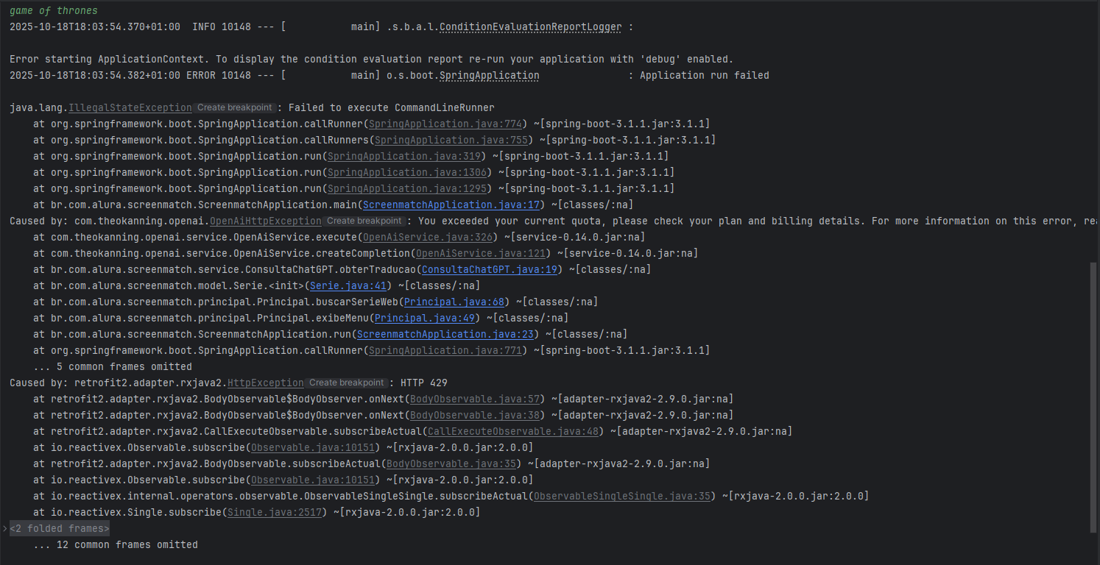Jump to SpringApplication.java:774
This screenshot has height=565, width=1100.
click(445, 124)
